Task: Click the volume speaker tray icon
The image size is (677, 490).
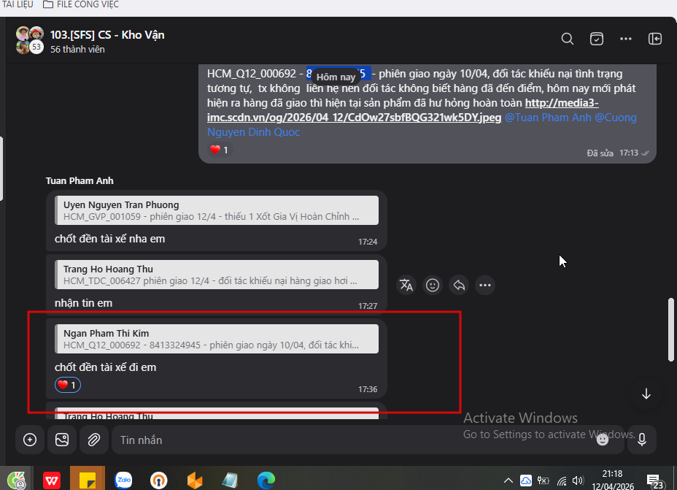Action: coord(578,481)
